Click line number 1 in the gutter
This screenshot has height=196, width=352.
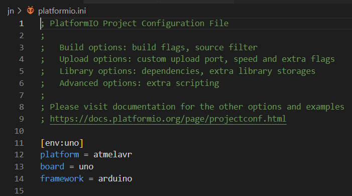click(x=21, y=24)
